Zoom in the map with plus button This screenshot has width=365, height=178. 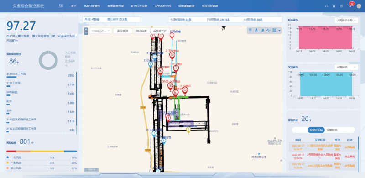[86, 29]
